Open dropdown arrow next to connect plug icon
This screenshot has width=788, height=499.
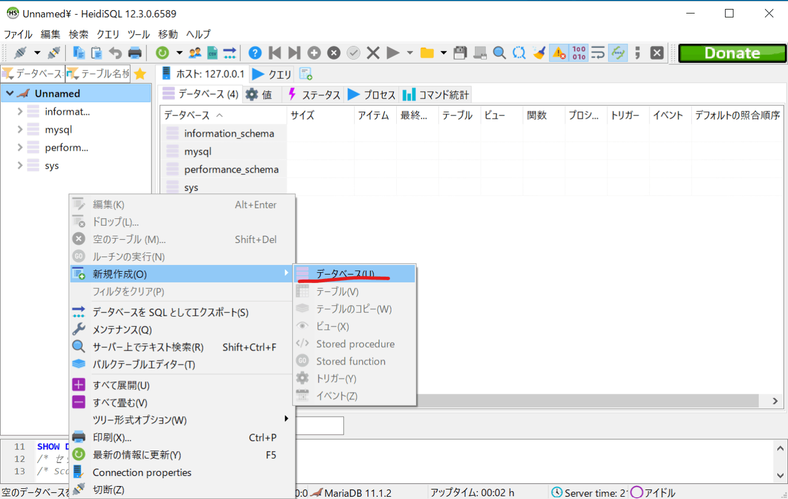point(37,53)
